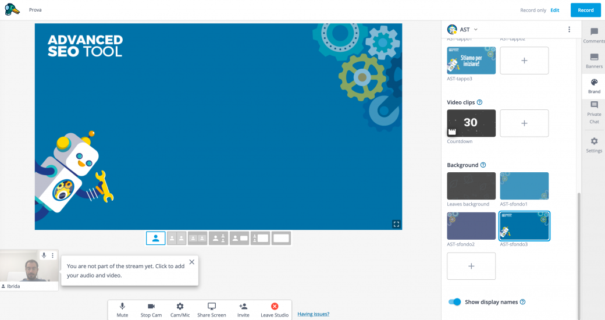This screenshot has height=320, width=605.
Task: Add a new overlay with plus box
Action: tap(524, 61)
